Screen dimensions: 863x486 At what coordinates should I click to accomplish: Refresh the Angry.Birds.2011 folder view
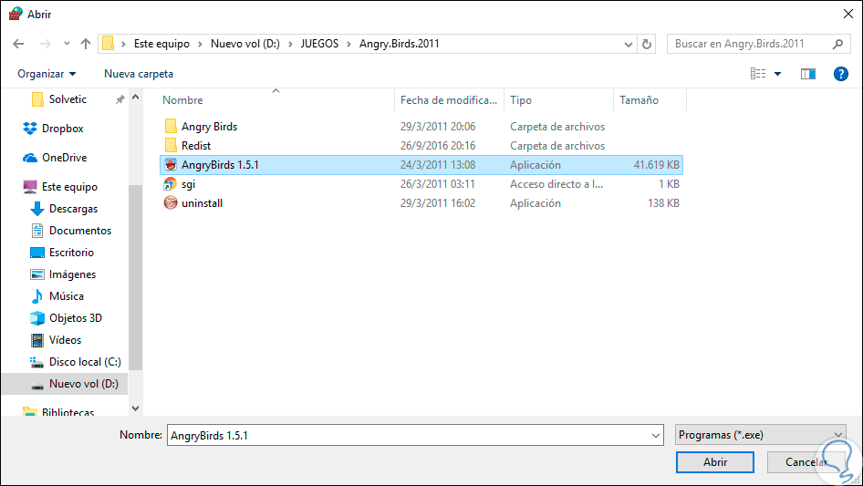(x=647, y=44)
